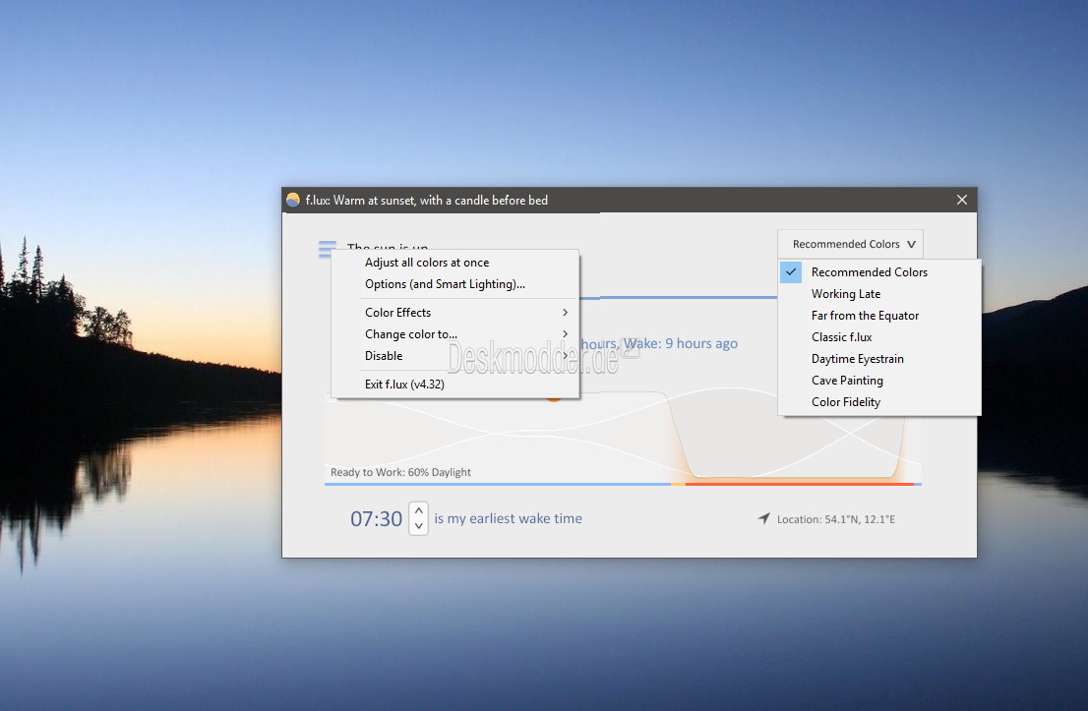This screenshot has height=711, width=1088.
Task: Close the f.lux window
Action: 962,200
